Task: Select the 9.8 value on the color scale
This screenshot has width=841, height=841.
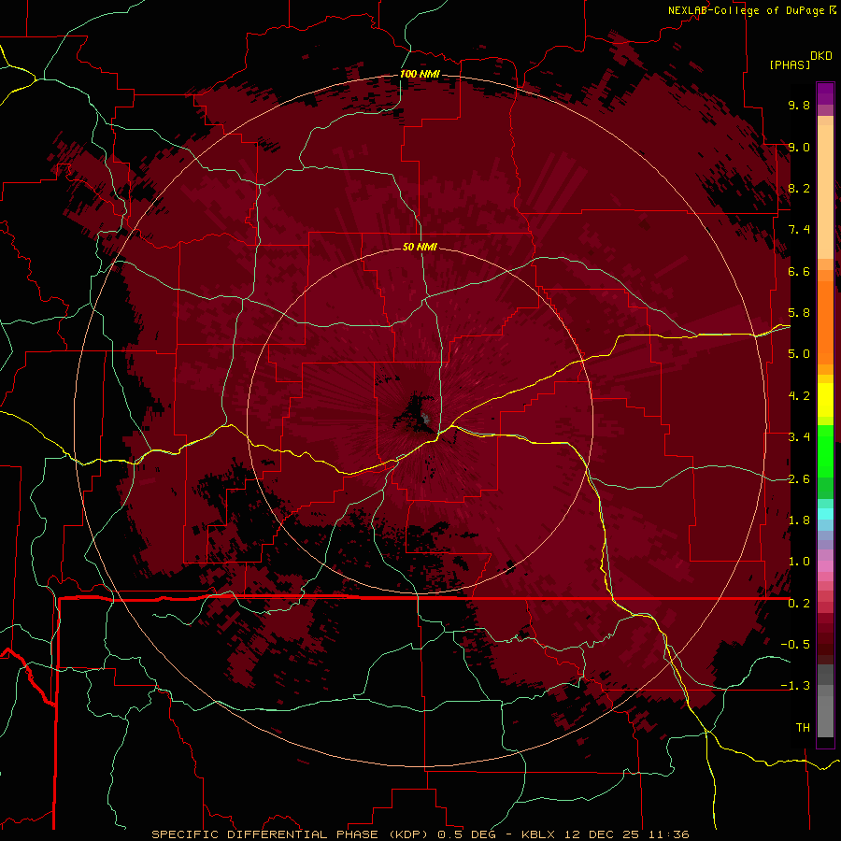Action: tap(799, 105)
